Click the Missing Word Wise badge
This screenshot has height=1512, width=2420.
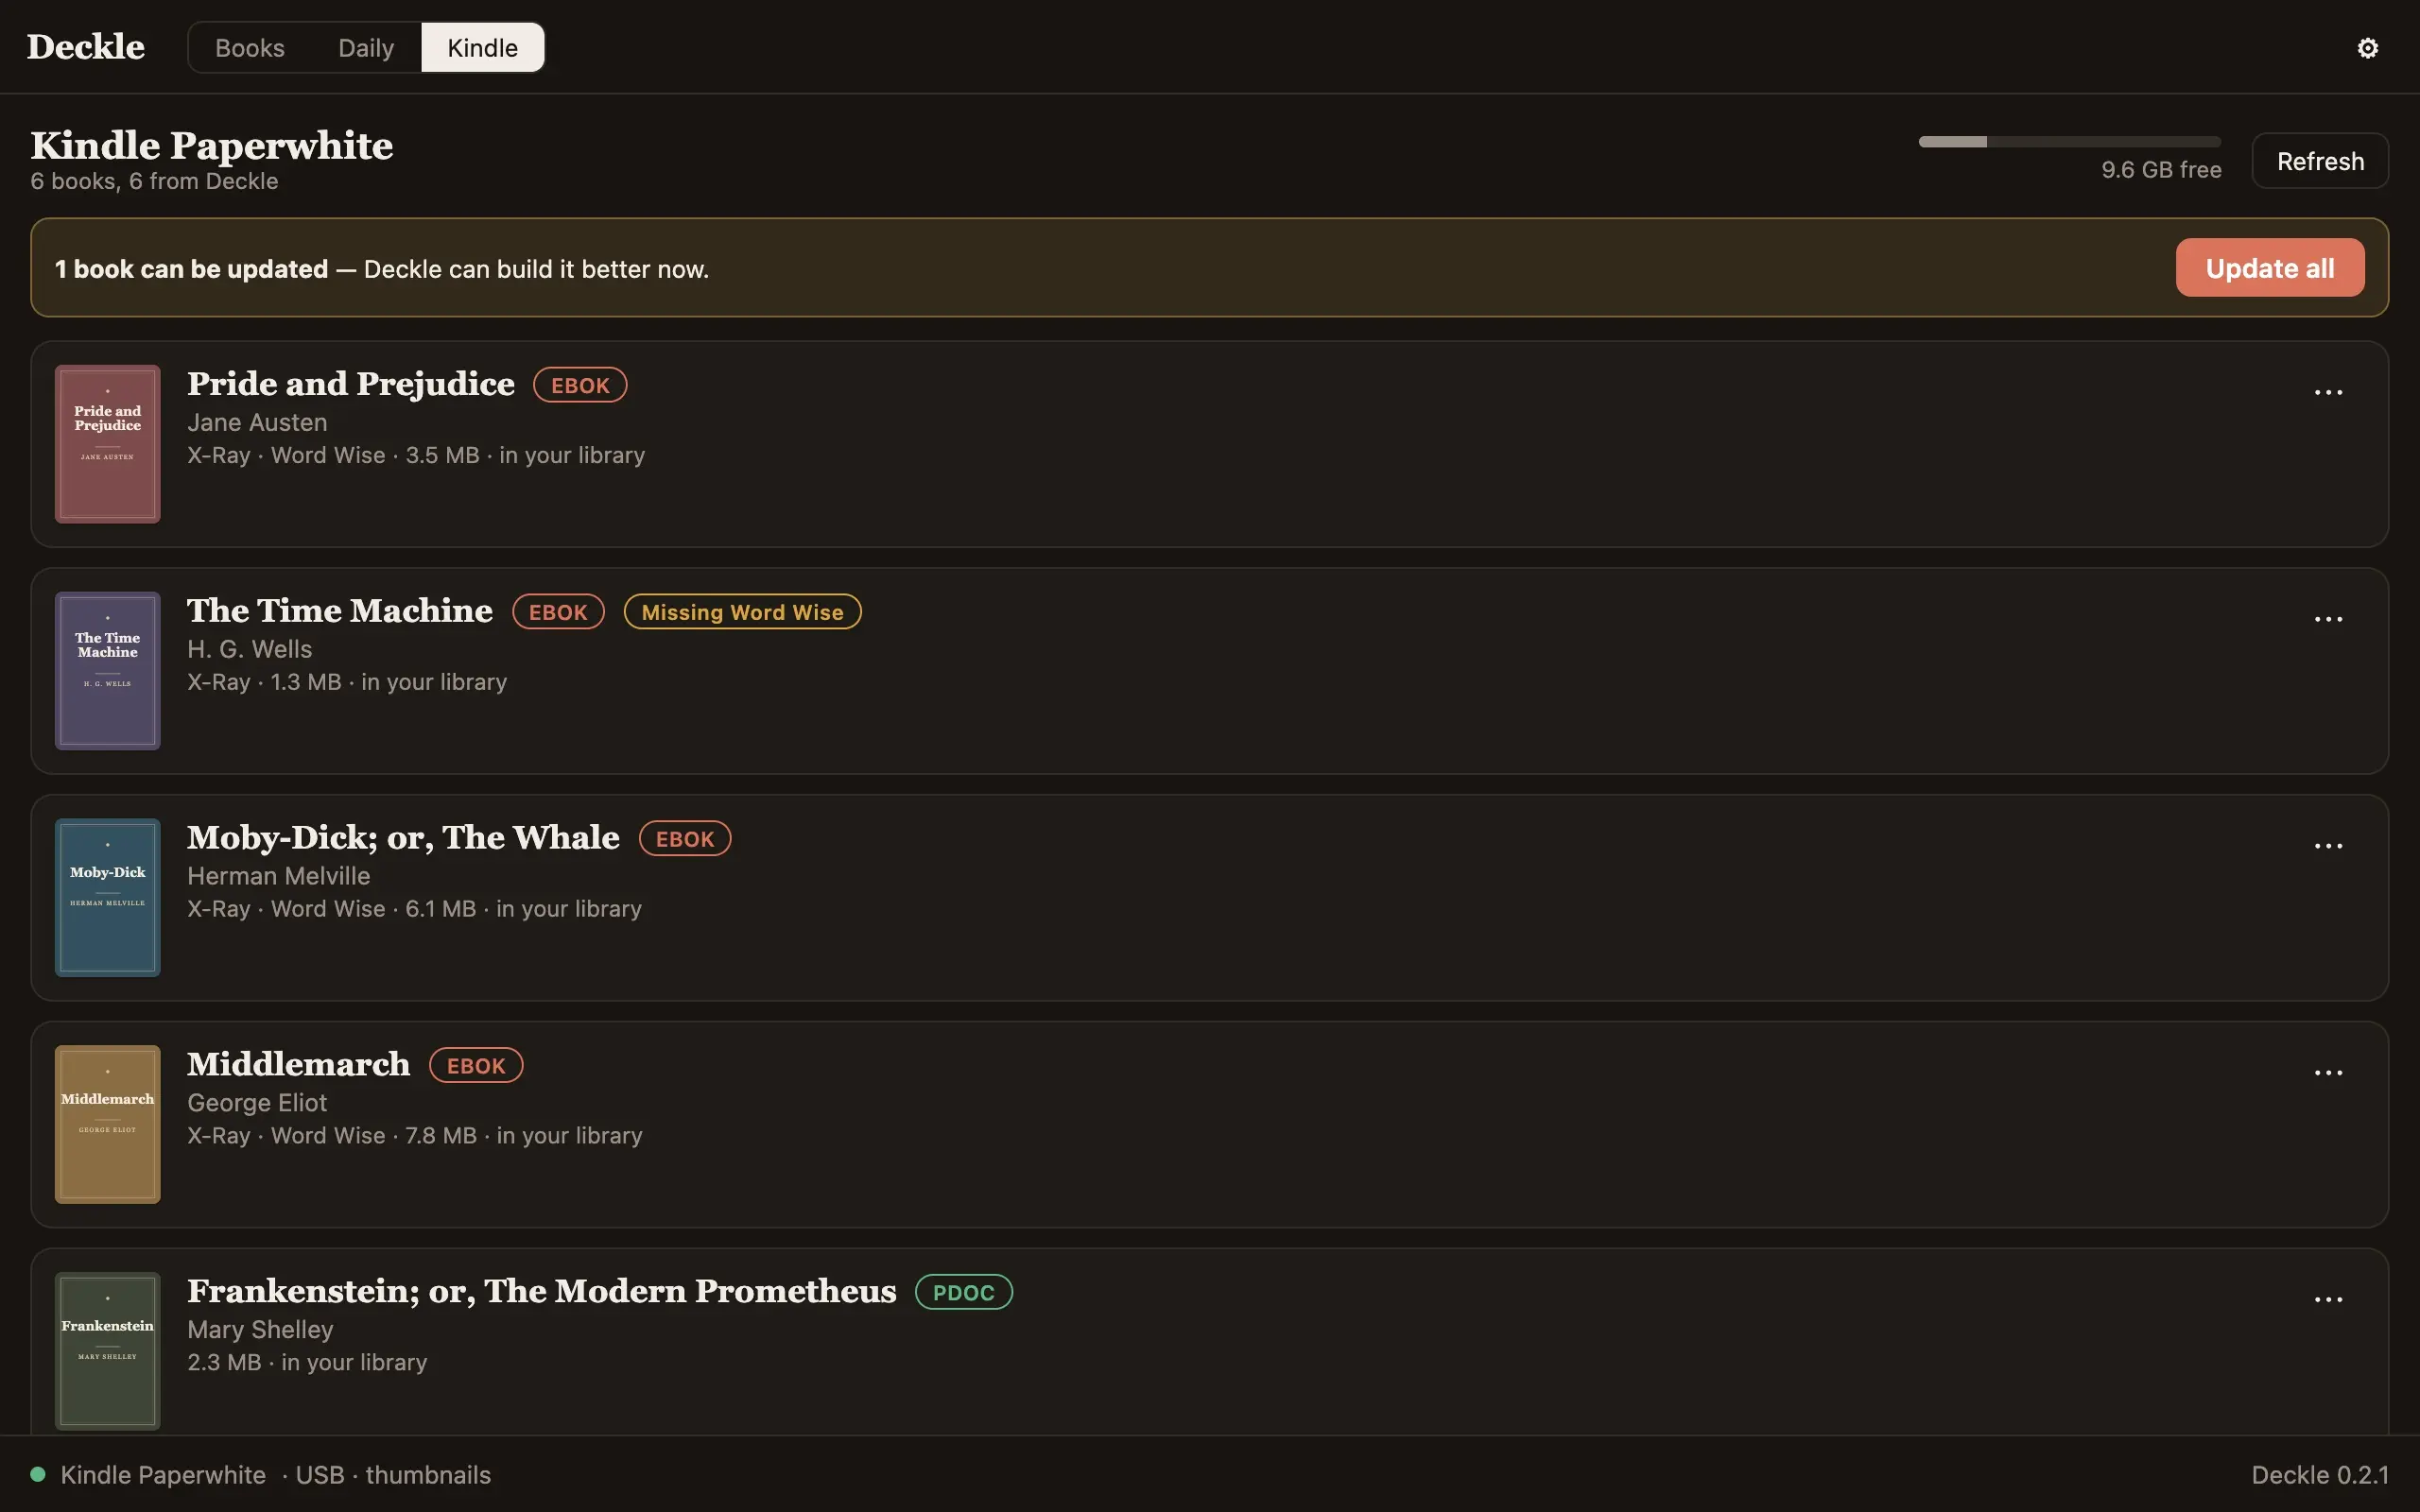pyautogui.click(x=742, y=612)
